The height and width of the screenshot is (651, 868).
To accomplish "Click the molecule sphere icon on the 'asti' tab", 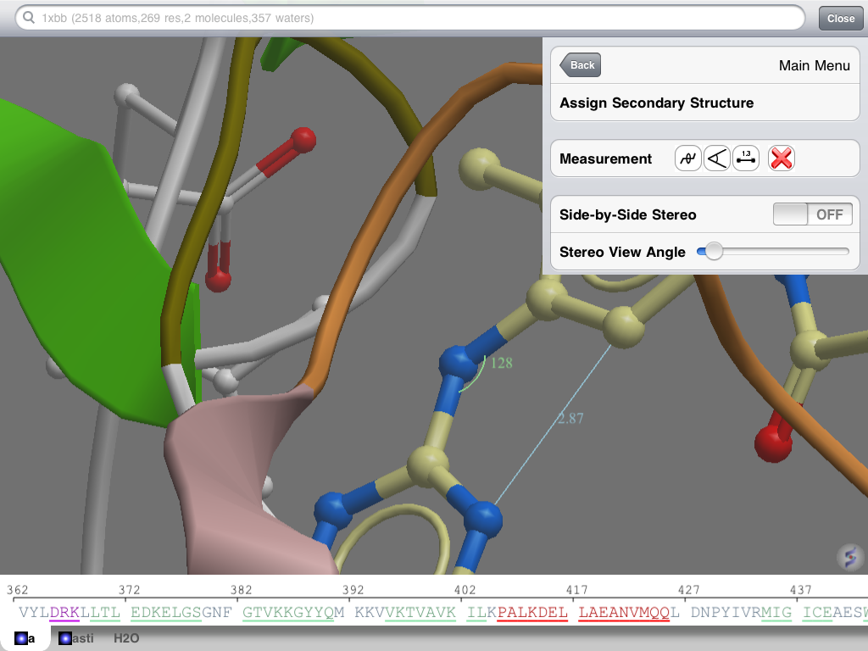I will (x=66, y=638).
